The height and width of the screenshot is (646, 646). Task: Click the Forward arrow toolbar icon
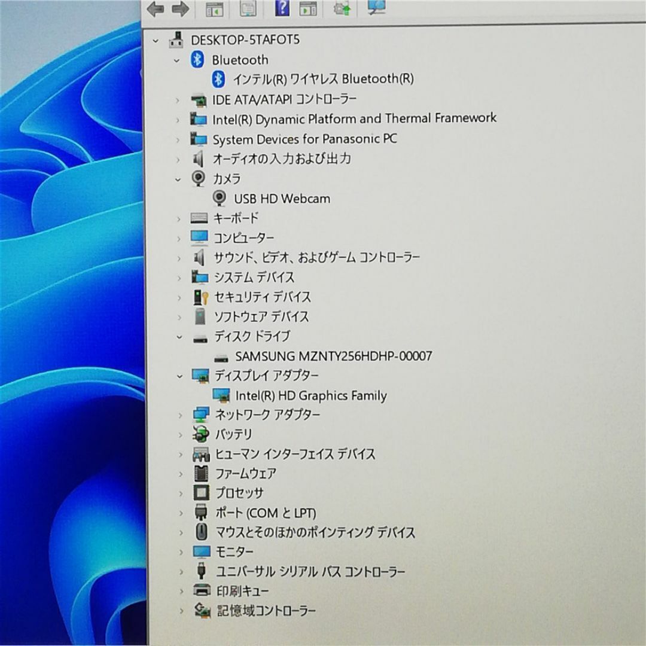click(x=181, y=8)
